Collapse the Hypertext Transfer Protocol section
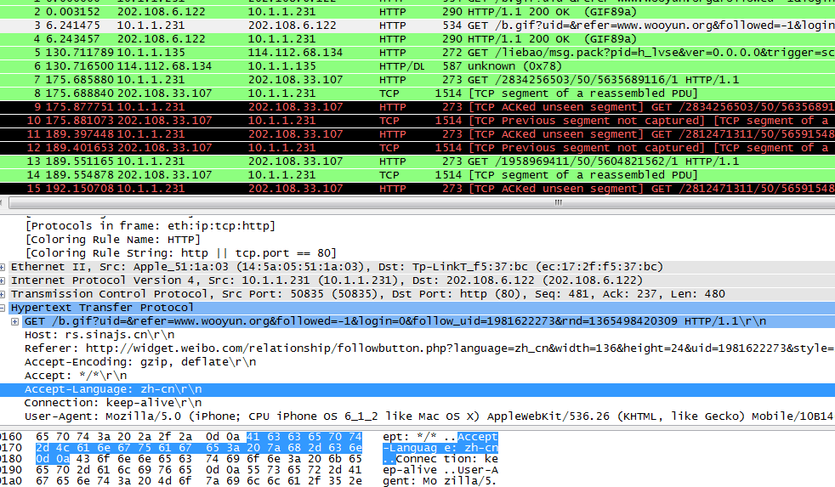835x487 pixels. 4,308
